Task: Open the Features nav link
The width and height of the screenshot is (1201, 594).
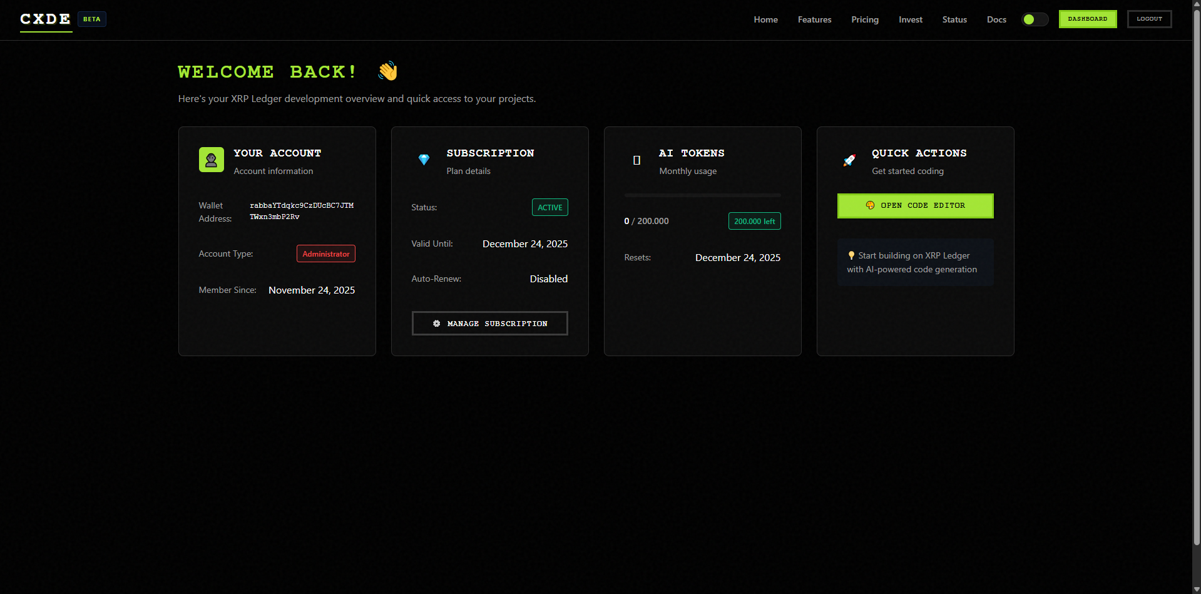Action: pos(814,19)
